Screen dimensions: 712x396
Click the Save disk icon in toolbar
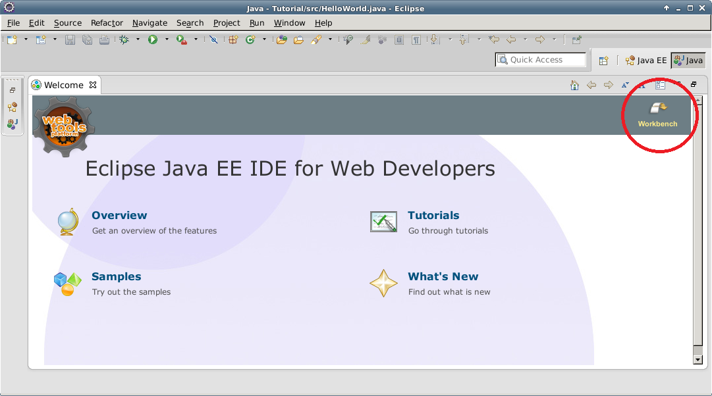70,40
